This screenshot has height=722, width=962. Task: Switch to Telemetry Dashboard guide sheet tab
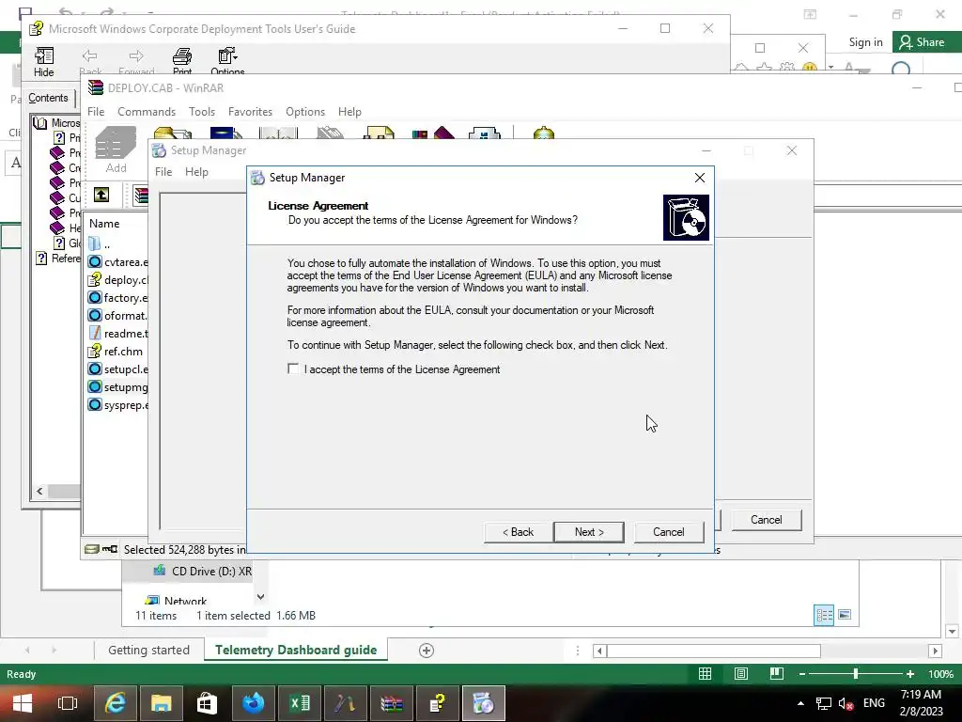tap(296, 651)
